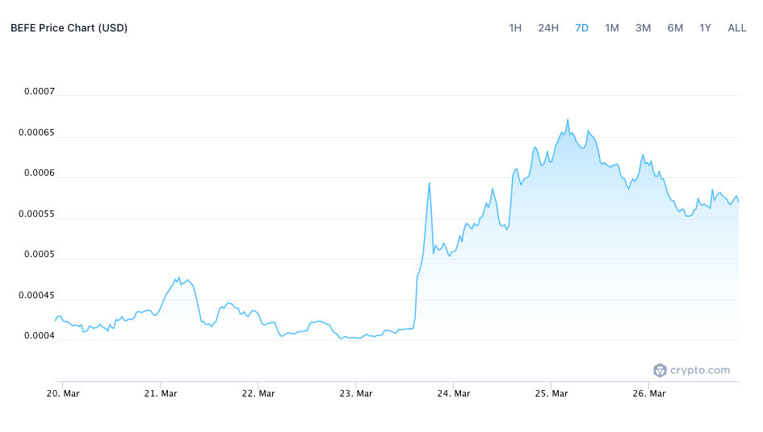Click the 0.00045 y-axis label
Image resolution: width=763 pixels, height=432 pixels.
[x=36, y=295]
